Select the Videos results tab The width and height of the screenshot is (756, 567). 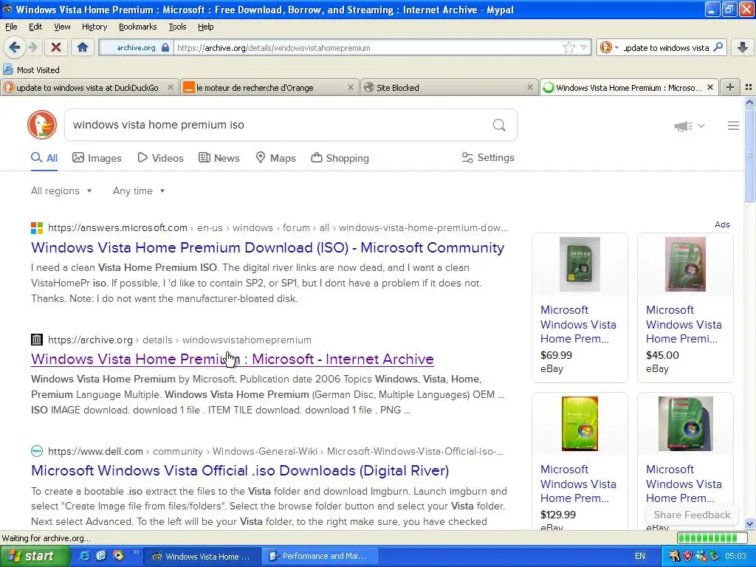click(x=160, y=158)
